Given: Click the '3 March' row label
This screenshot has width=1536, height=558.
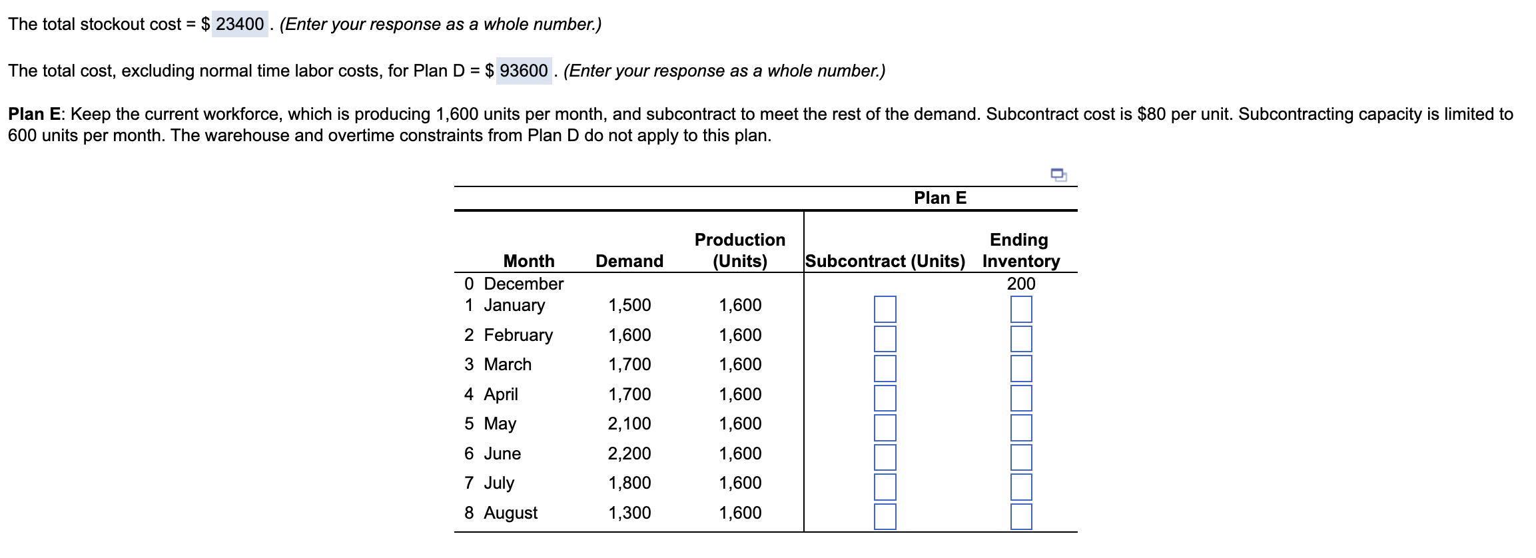Looking at the screenshot, I should pos(498,364).
